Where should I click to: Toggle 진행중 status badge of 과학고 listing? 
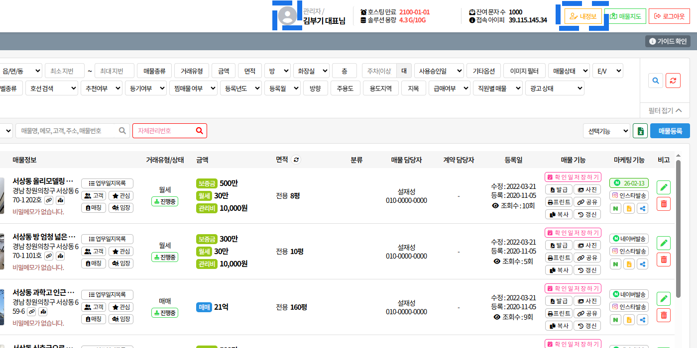165,313
